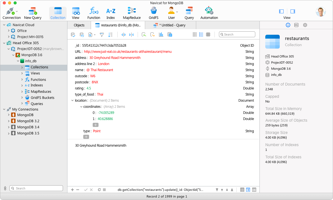Screen dimensions: 333x200
Task: Switch to tree view in top toolbar
Action: click(x=201, y=34)
